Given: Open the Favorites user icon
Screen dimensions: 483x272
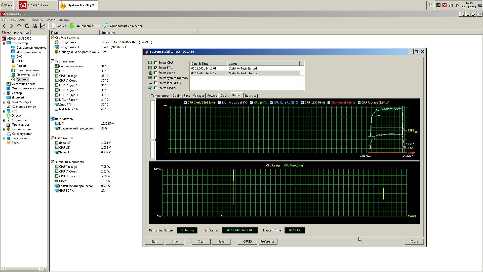Looking at the screenshot, I should [x=35, y=26].
